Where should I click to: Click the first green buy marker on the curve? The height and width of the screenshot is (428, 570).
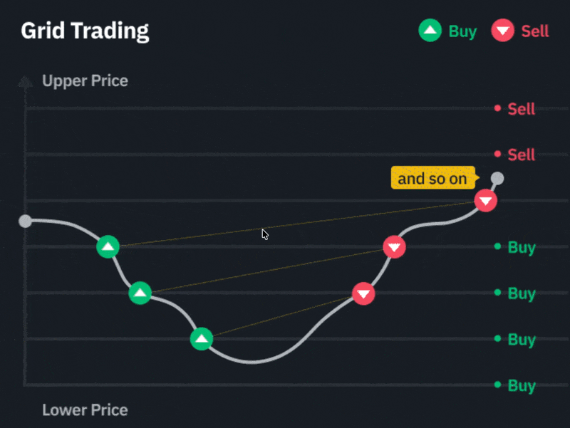(x=108, y=247)
